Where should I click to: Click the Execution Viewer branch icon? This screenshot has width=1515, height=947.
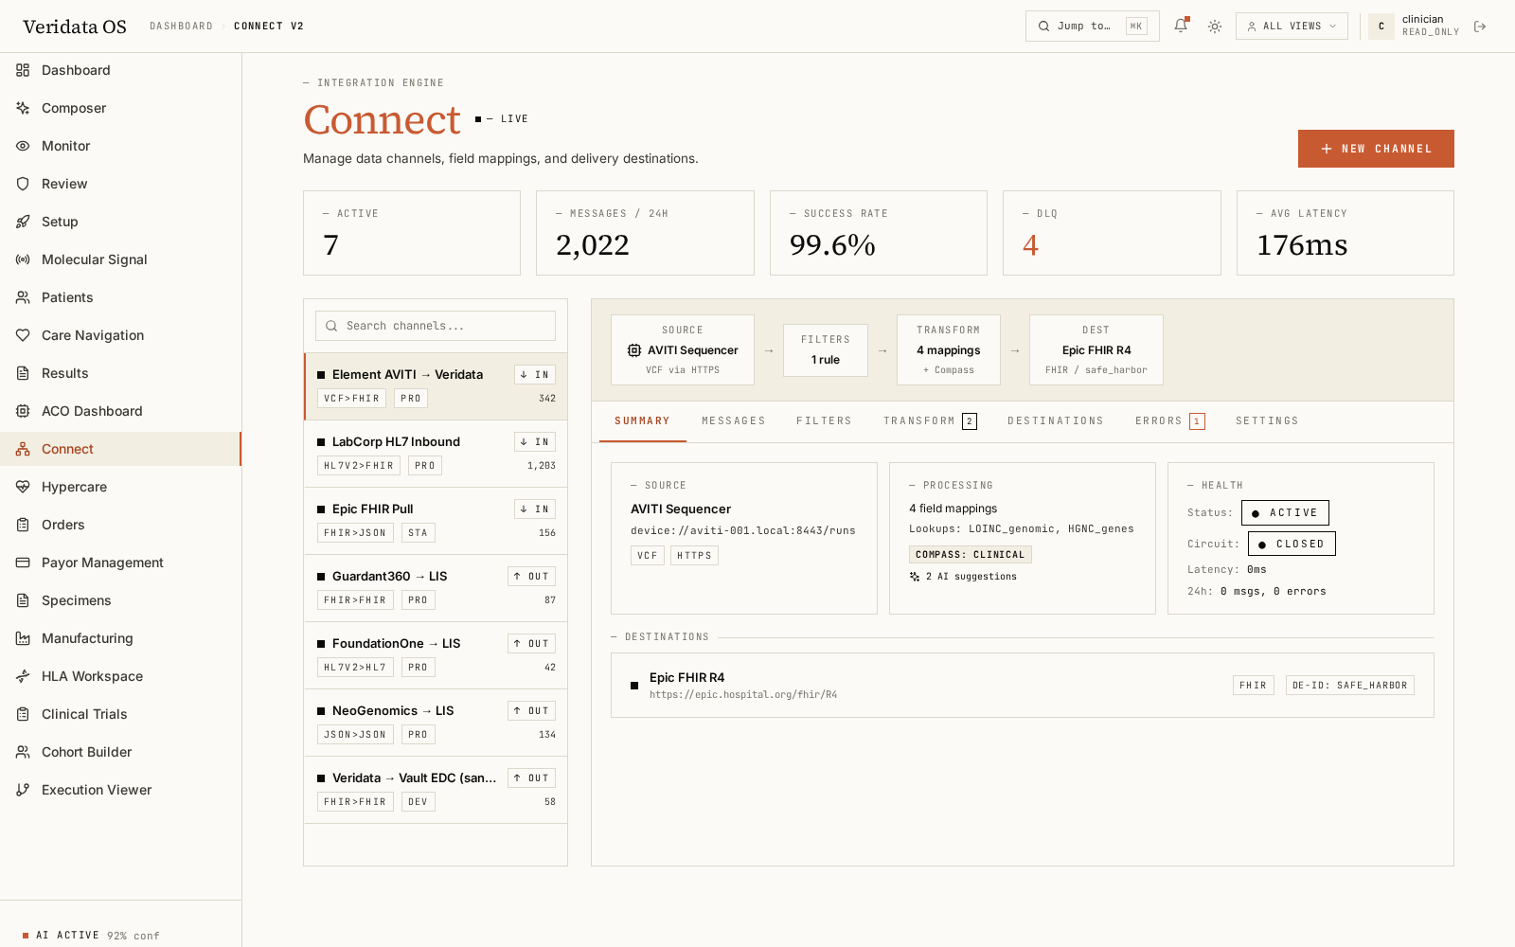(x=23, y=790)
